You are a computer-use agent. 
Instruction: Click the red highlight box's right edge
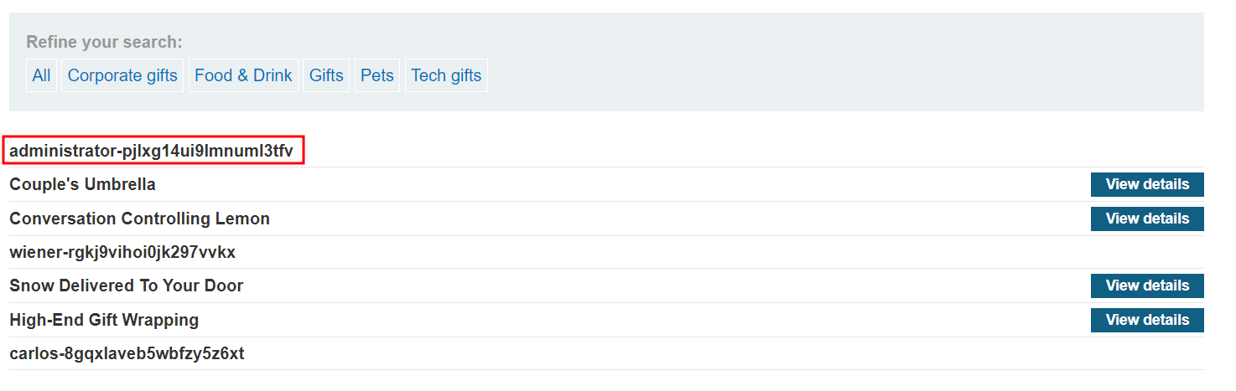coord(303,150)
